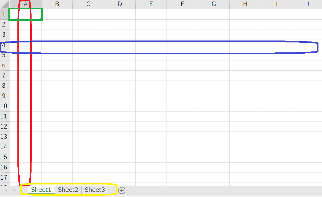Click the row 10 header
322x197 pixels.
5,106
